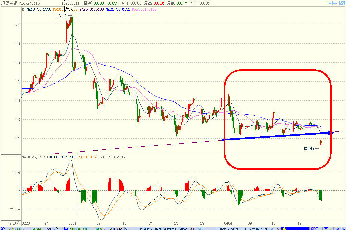This screenshot has height=230, width=346.
Task: Click the signal bars icon in status bar
Action: pyautogui.click(x=330, y=228)
